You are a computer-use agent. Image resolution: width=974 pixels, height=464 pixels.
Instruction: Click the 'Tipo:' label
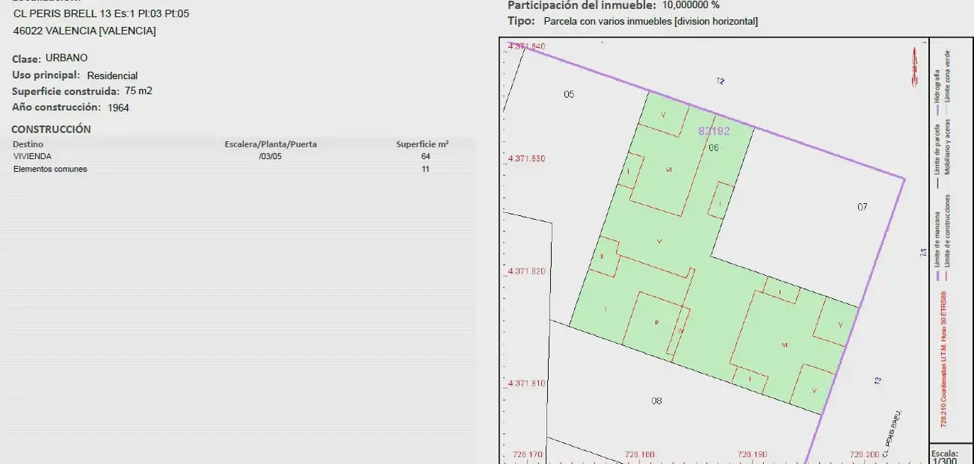pyautogui.click(x=521, y=21)
